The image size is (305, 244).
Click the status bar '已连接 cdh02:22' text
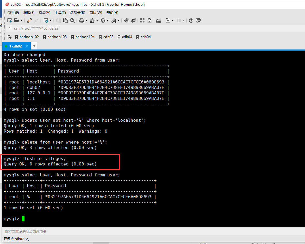tap(17, 239)
